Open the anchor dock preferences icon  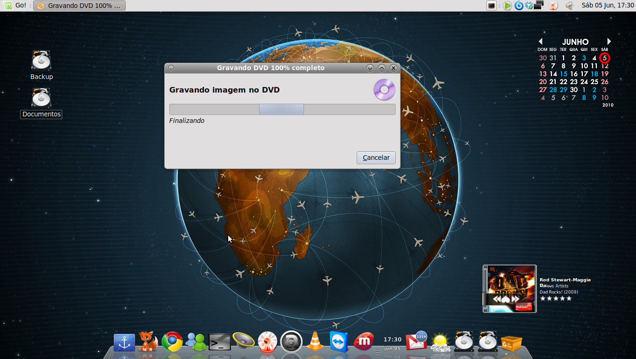point(124,343)
